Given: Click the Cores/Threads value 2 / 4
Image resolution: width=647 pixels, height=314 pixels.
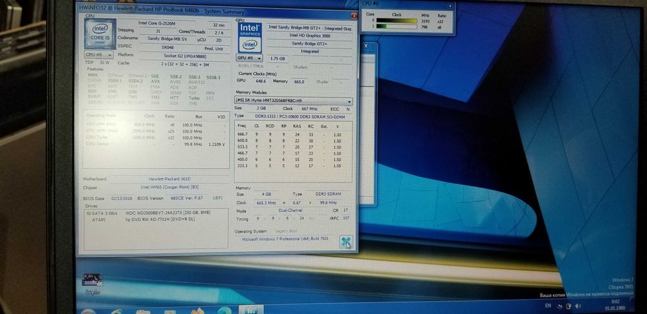Looking at the screenshot, I should click(x=218, y=32).
